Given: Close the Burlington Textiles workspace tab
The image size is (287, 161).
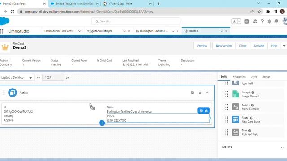Looking at the screenshot, I should [x=178, y=31].
